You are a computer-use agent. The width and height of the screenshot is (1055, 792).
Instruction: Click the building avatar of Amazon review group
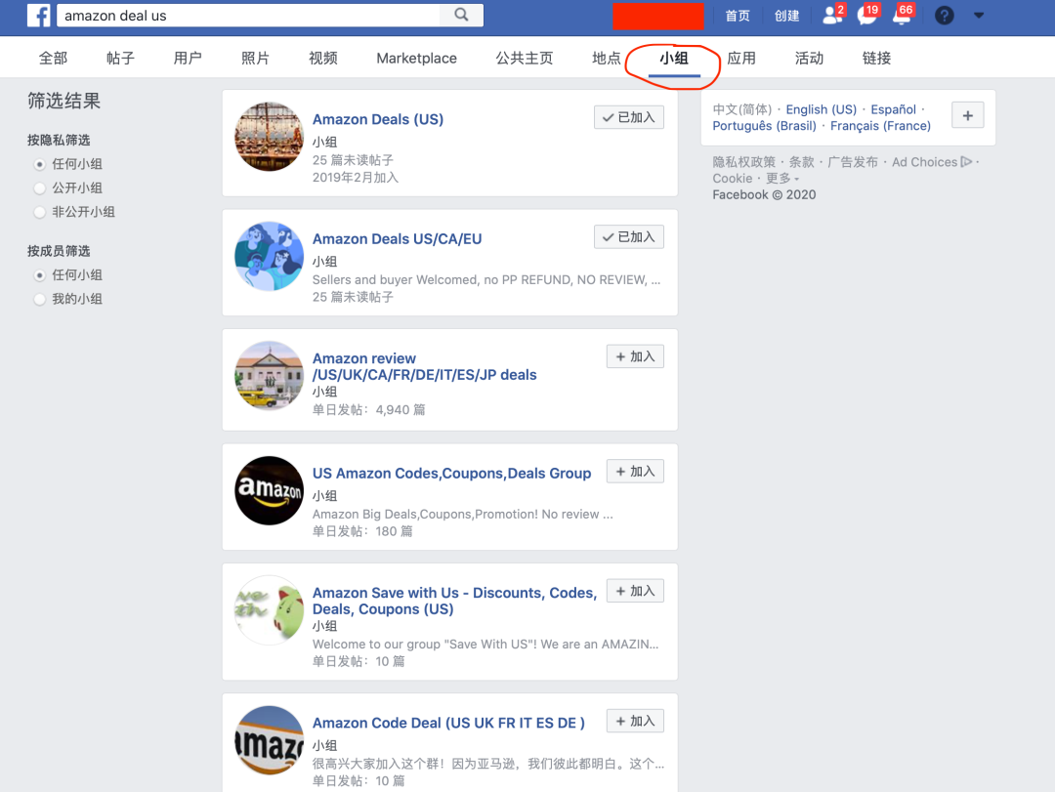click(x=270, y=375)
